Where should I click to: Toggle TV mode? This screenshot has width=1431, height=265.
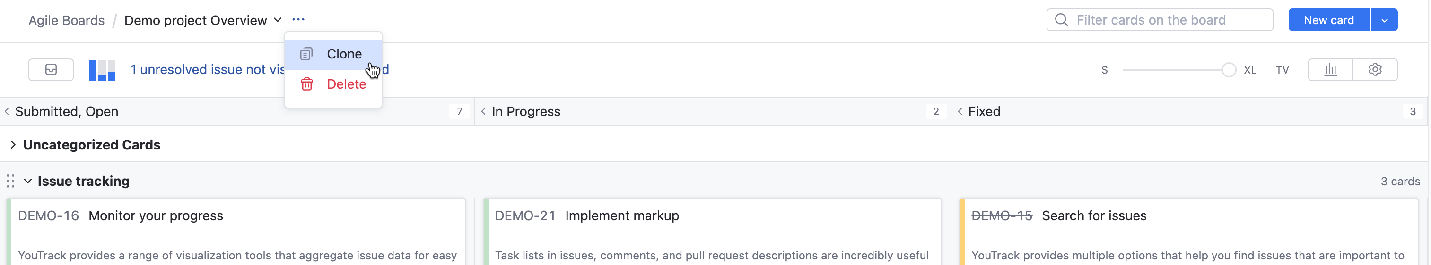pos(1282,70)
